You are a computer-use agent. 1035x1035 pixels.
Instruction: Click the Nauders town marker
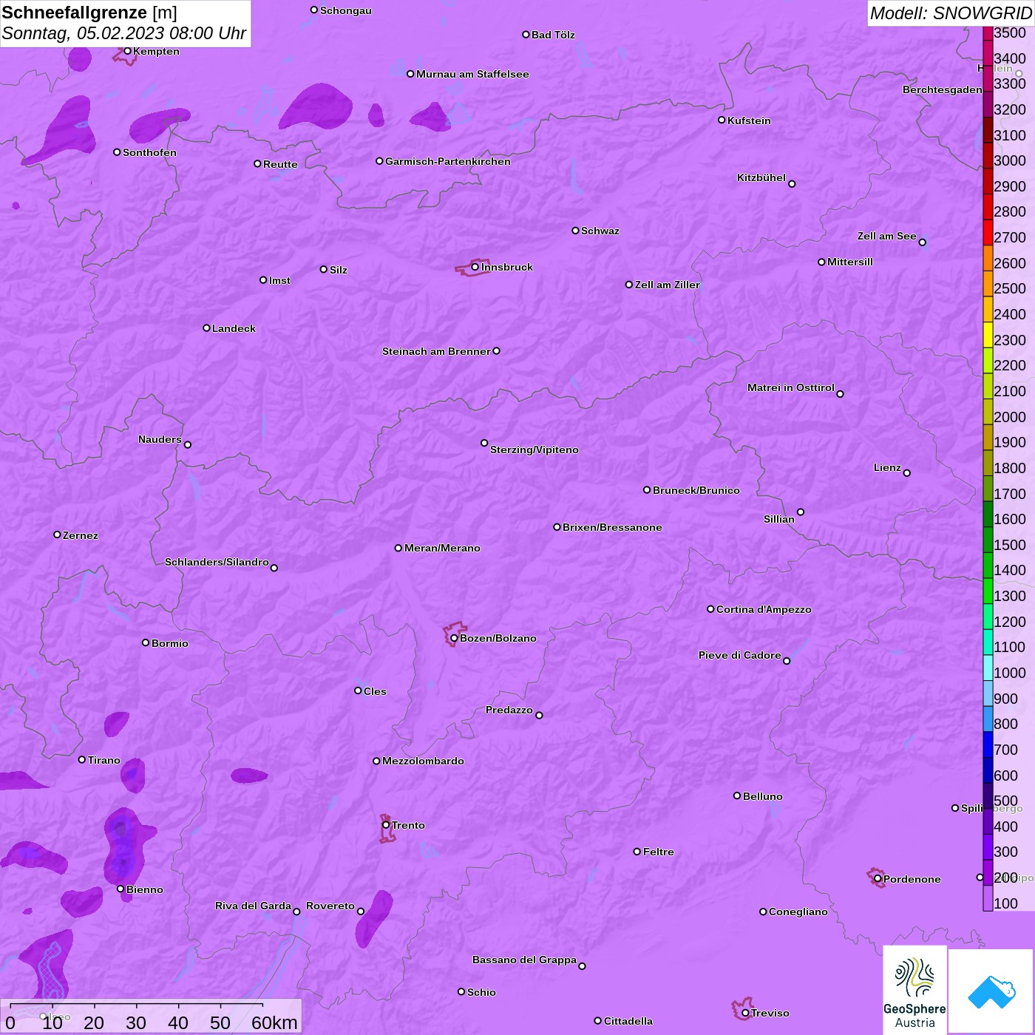pos(188,444)
